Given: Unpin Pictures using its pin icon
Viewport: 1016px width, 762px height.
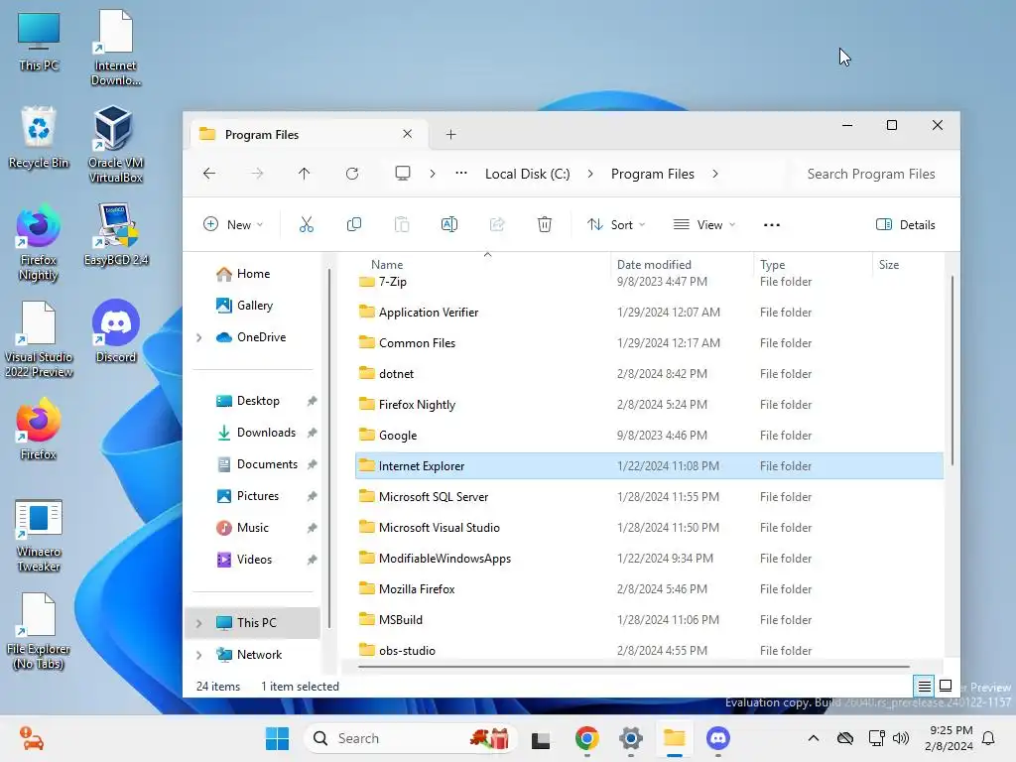Looking at the screenshot, I should 312,496.
